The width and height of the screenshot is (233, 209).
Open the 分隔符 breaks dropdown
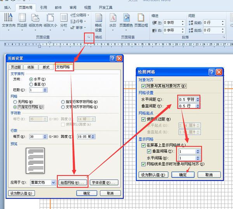pyautogui.click(x=80, y=15)
